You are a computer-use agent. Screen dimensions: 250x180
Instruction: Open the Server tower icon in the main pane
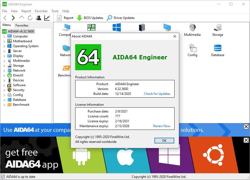click(142, 27)
